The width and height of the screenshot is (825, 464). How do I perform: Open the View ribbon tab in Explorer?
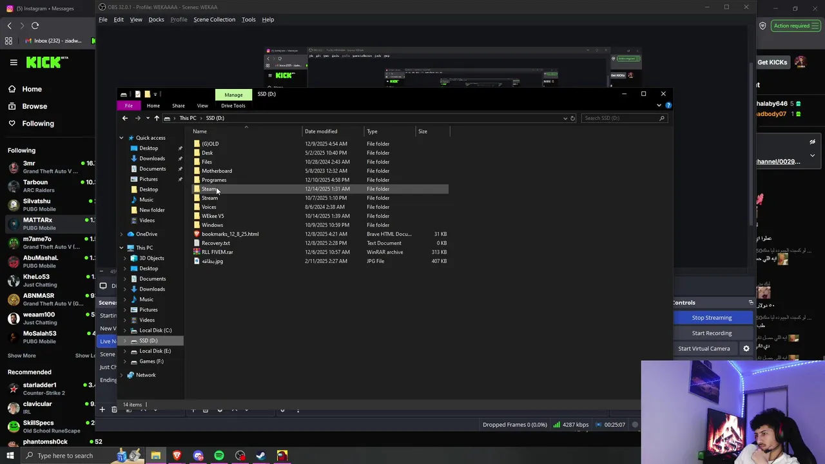pyautogui.click(x=202, y=106)
